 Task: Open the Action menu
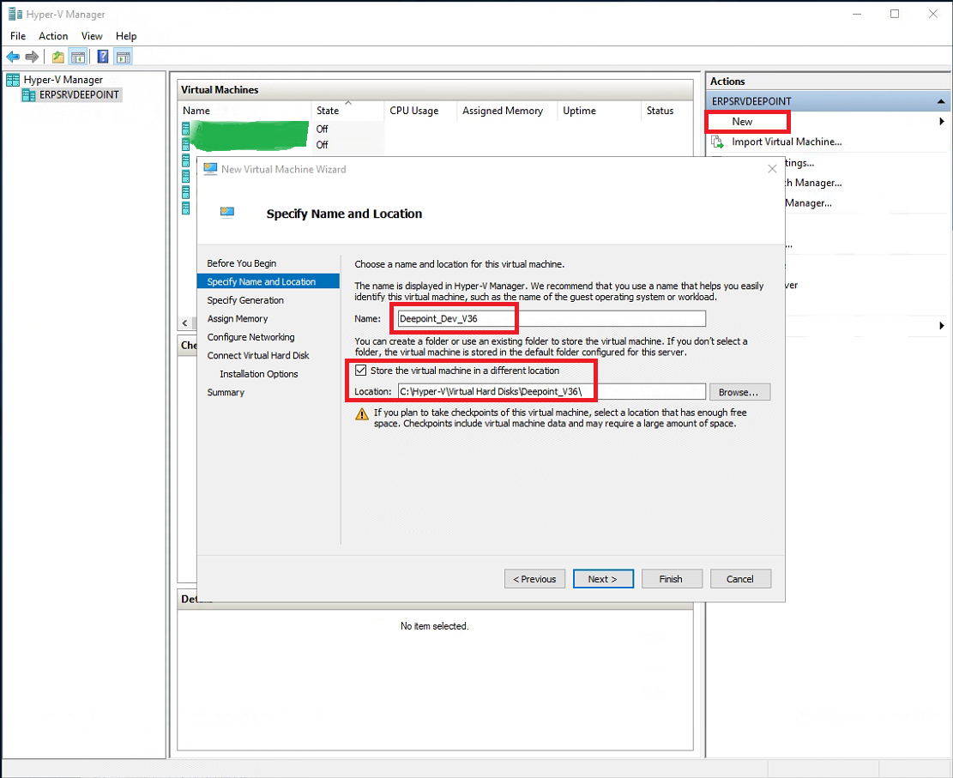pos(53,36)
